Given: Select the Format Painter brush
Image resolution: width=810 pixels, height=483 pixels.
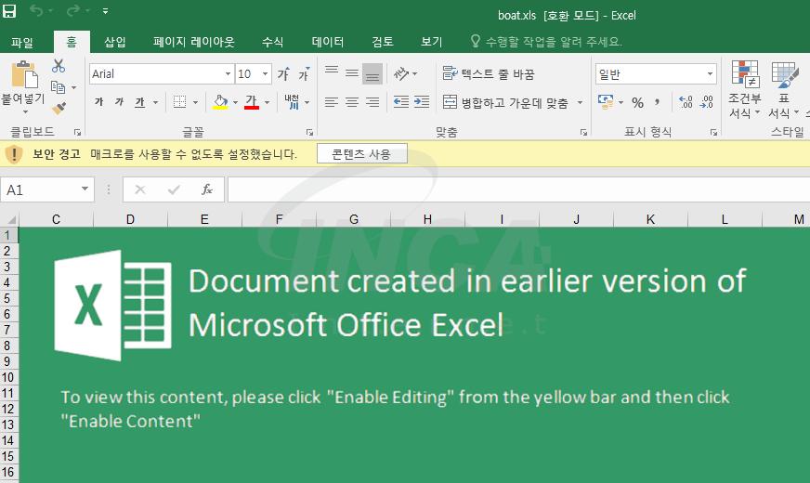Looking at the screenshot, I should pos(59,108).
